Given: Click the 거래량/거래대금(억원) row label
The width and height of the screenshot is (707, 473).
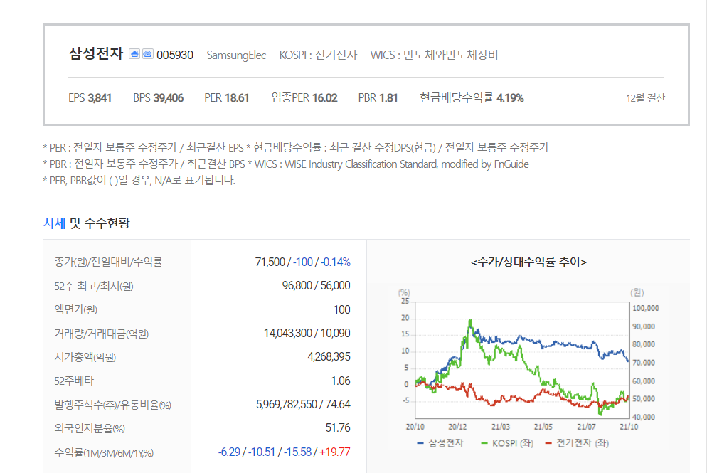Looking at the screenshot, I should tap(102, 334).
